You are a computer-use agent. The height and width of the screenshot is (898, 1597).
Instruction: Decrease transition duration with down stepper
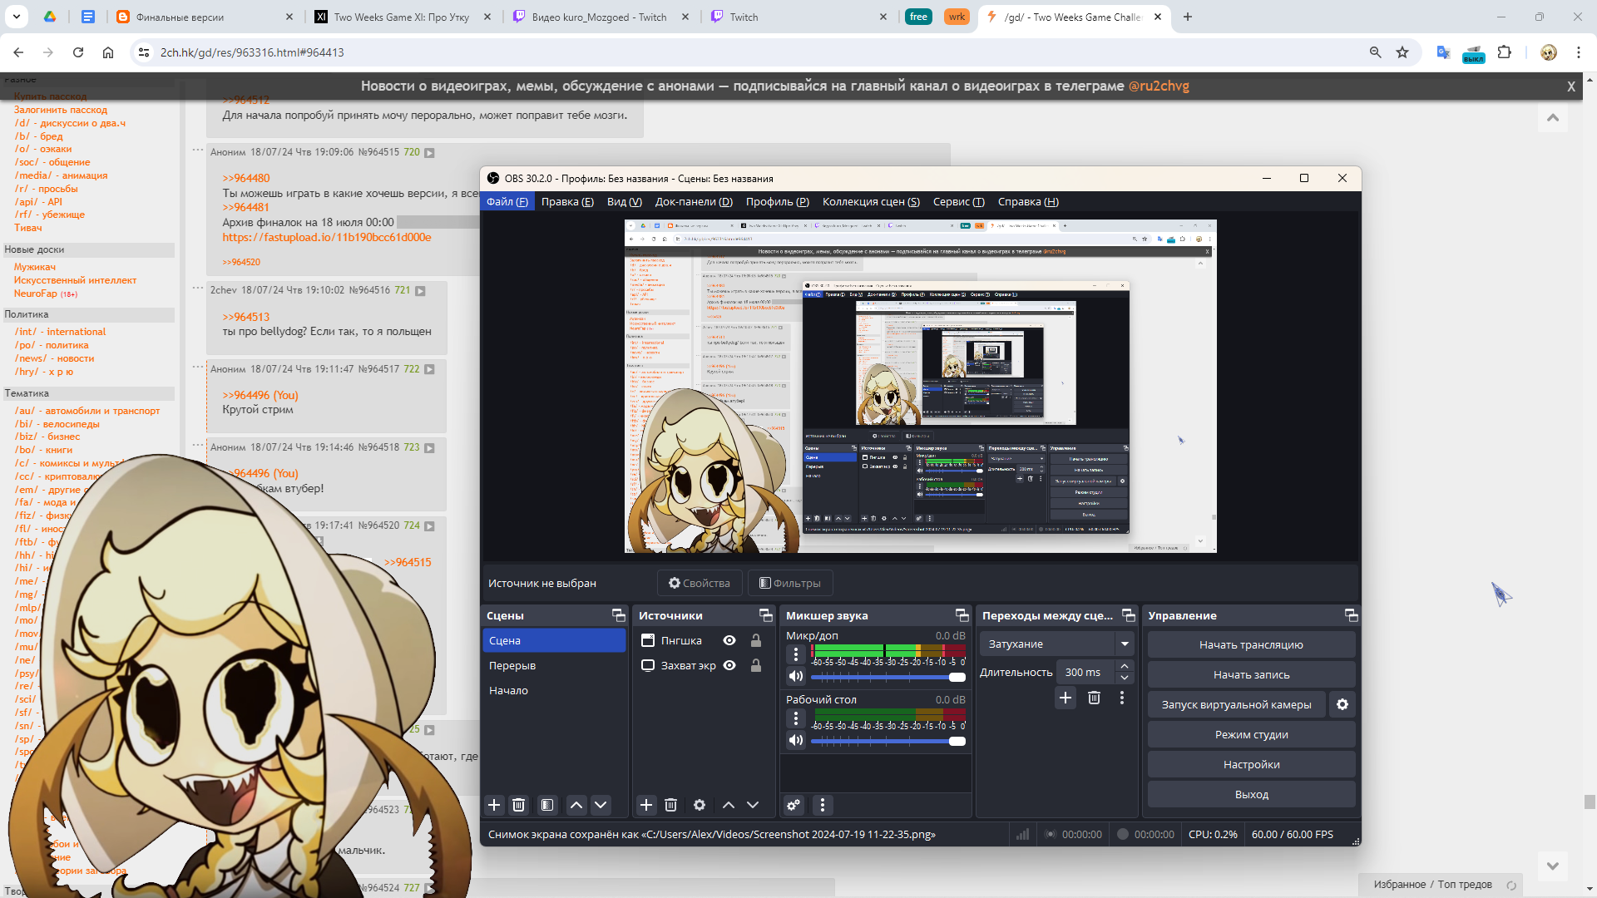[1125, 678]
